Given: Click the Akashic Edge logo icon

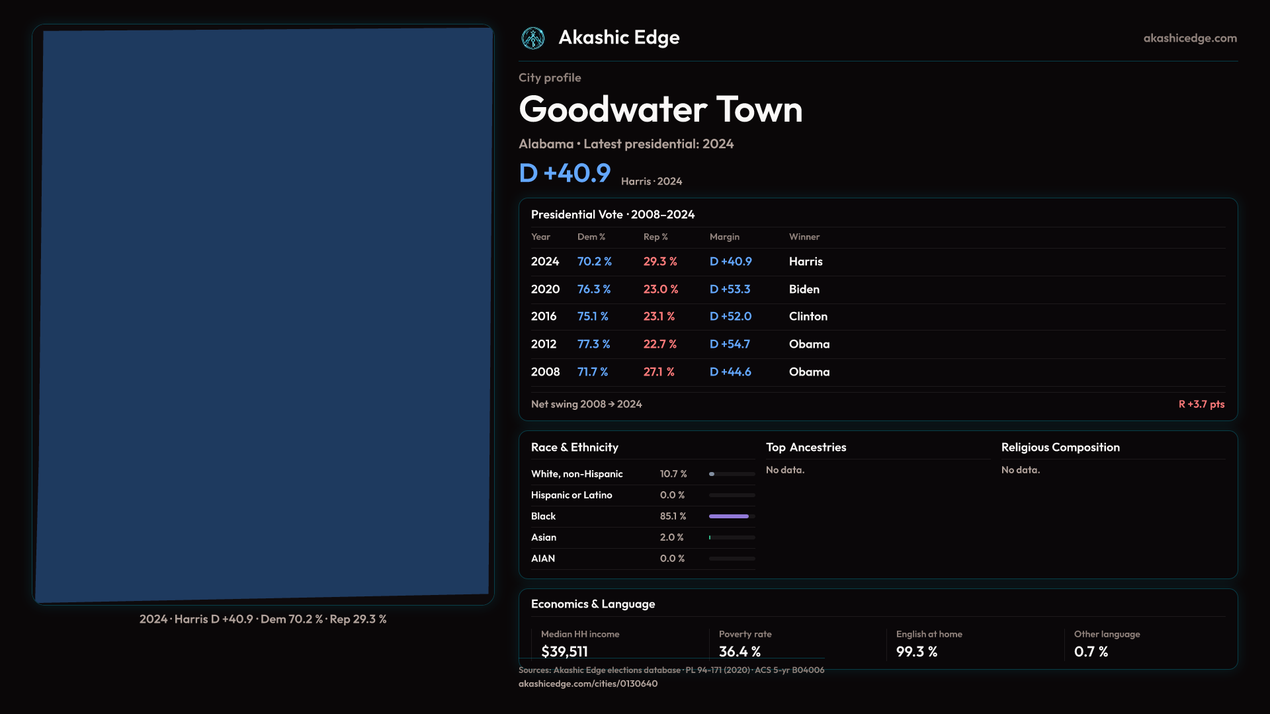Looking at the screenshot, I should (532, 38).
